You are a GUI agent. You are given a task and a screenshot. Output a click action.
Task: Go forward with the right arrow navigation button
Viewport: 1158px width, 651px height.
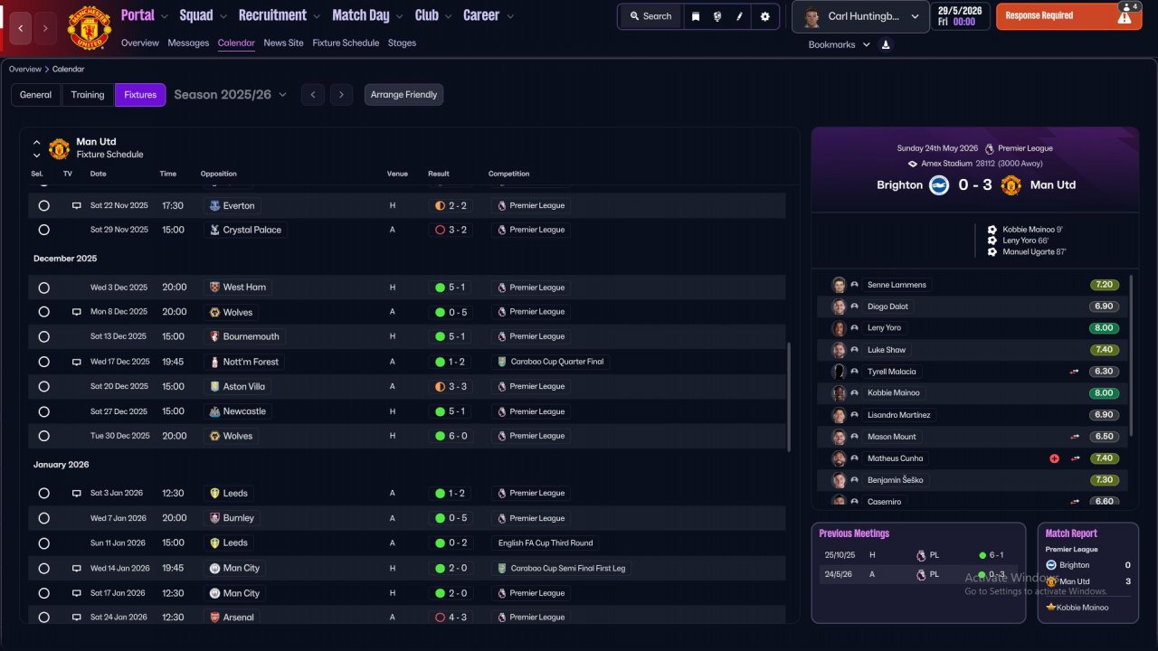45,29
